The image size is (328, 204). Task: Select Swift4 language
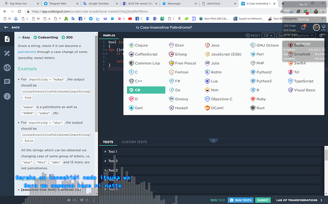pyautogui.click(x=297, y=63)
